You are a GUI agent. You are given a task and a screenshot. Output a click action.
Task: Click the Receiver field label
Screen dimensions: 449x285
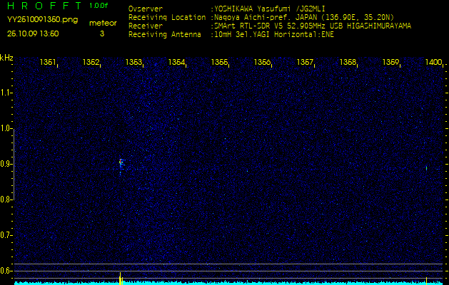click(146, 26)
